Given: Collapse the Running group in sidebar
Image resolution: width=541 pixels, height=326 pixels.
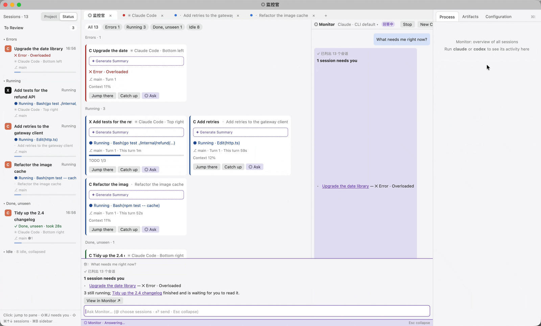Looking at the screenshot, I should coord(12,81).
